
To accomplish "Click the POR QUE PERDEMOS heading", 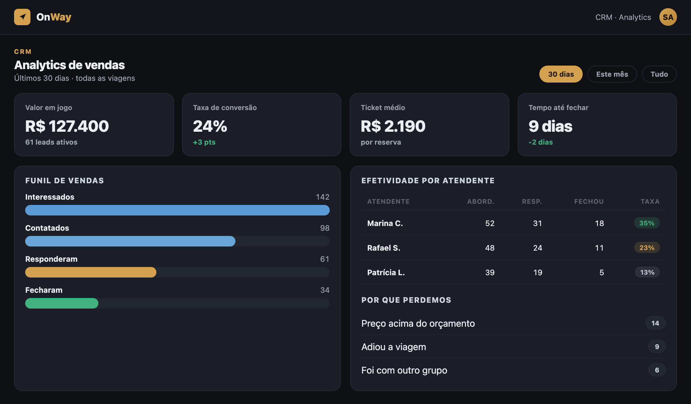I will (406, 300).
